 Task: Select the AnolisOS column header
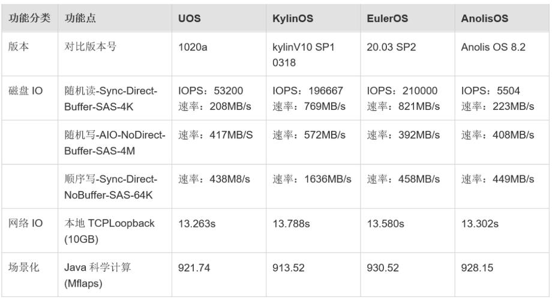(502, 18)
